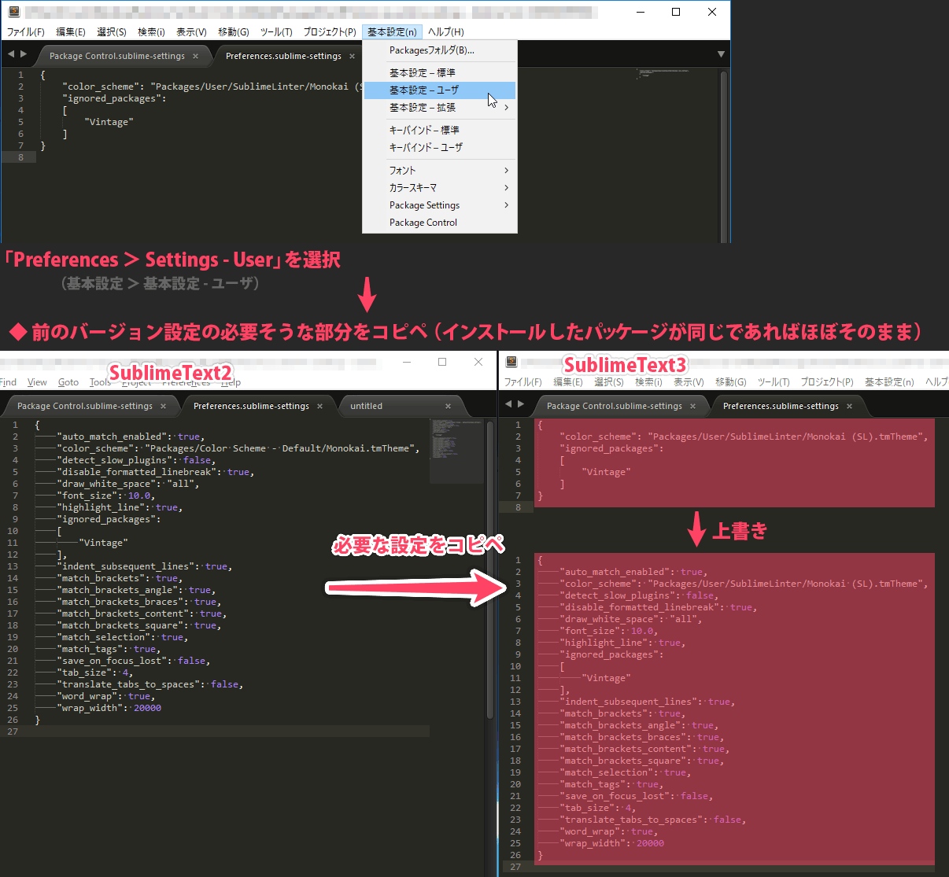Viewport: 949px width, 877px height.
Task: Click "color_scheme" line in top window editor
Action: 211,87
